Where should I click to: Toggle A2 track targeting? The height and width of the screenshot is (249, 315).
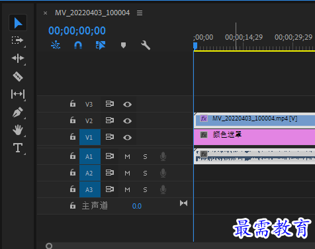pyautogui.click(x=90, y=173)
